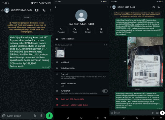Start voice call in left chat header
Screen dimensions: 165x120
[44, 10]
